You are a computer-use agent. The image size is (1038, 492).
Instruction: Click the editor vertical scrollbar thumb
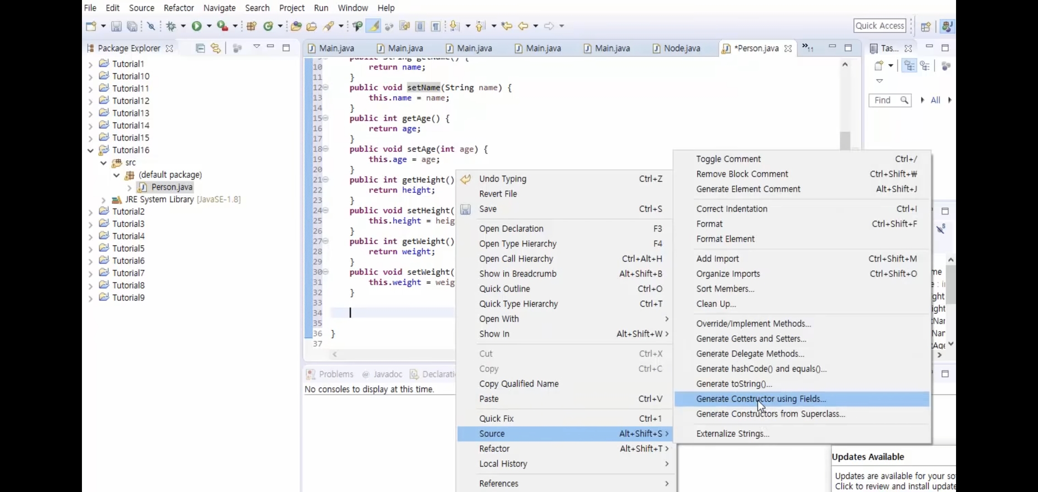[845, 141]
